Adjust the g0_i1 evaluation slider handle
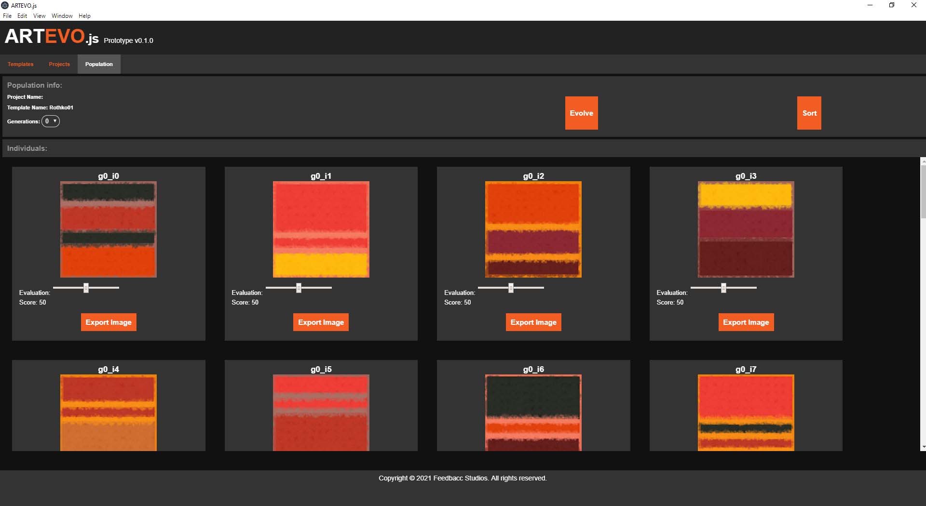The height and width of the screenshot is (506, 926). 299,288
